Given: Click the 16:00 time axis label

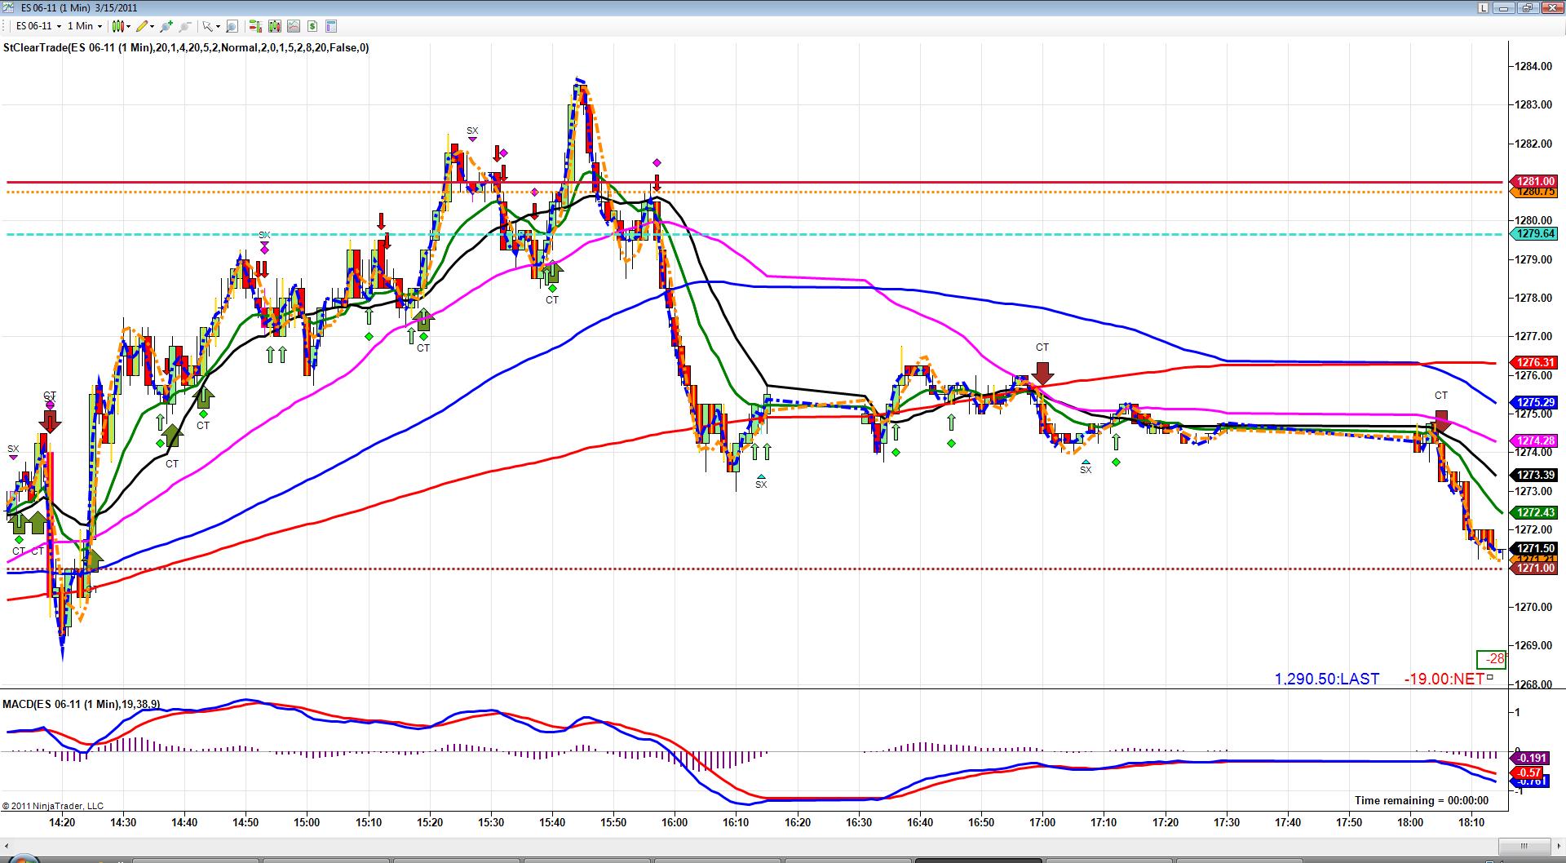Looking at the screenshot, I should pos(675,822).
